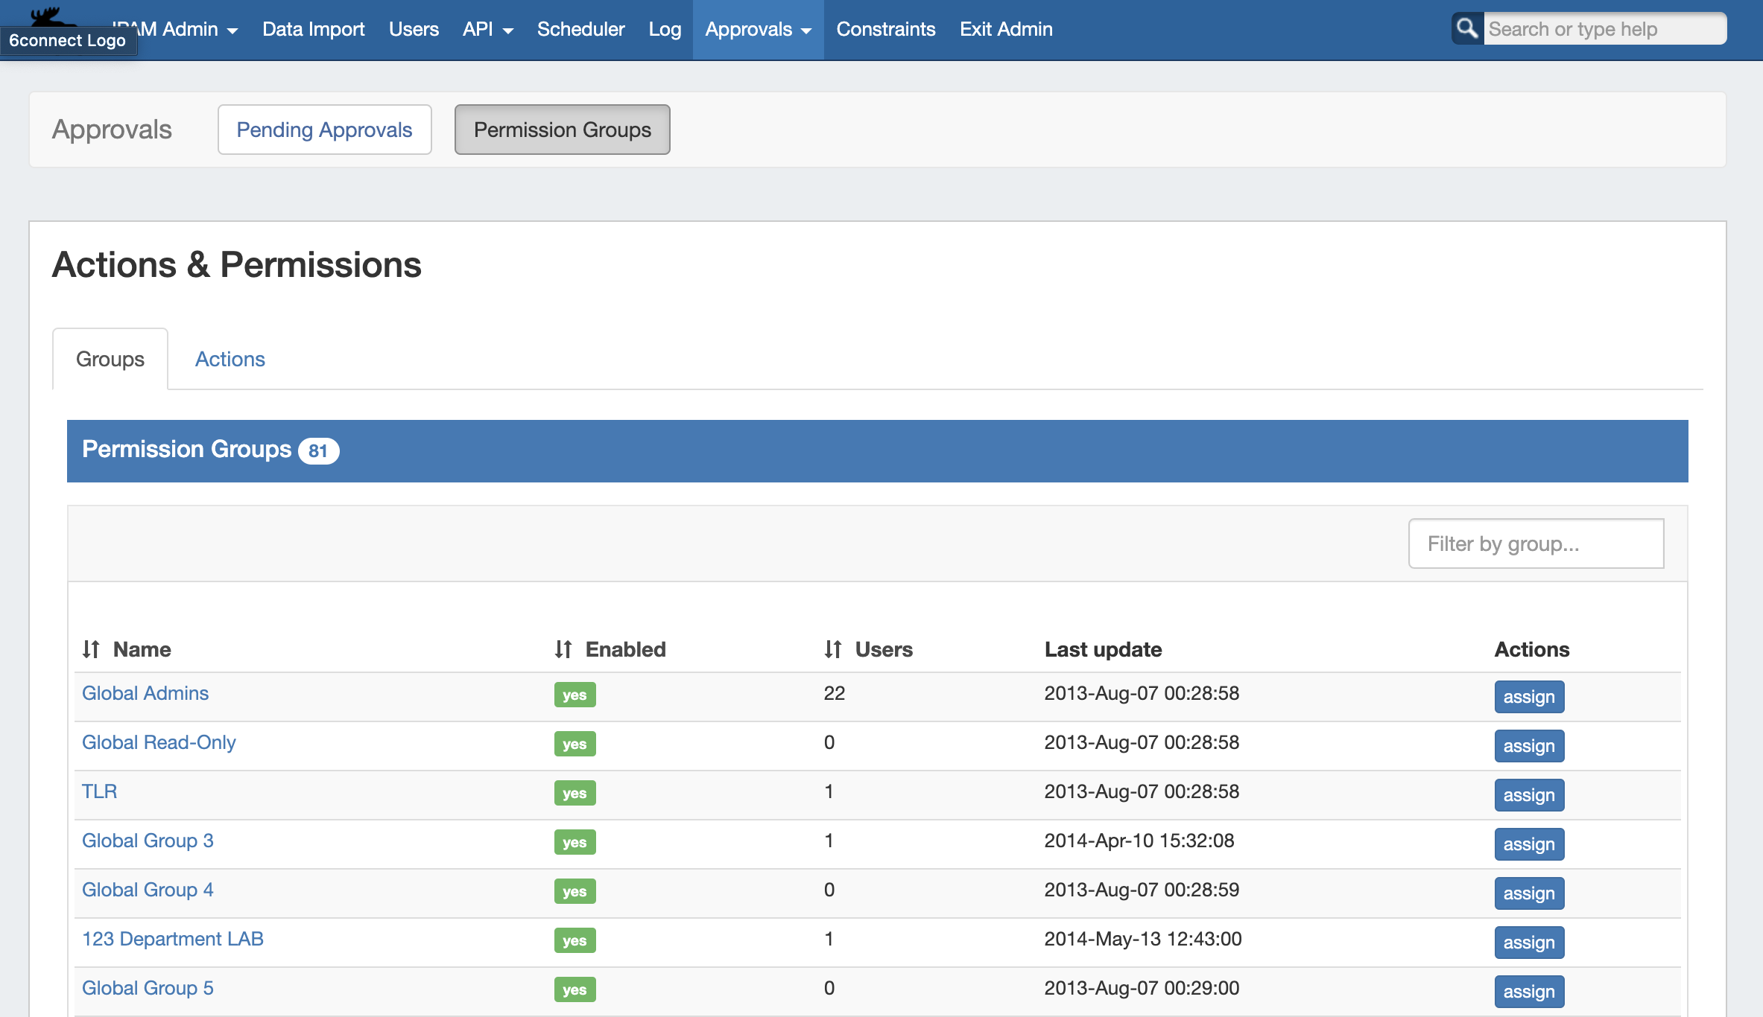The width and height of the screenshot is (1763, 1017).
Task: Open the Scheduler menu item
Action: [x=580, y=30]
